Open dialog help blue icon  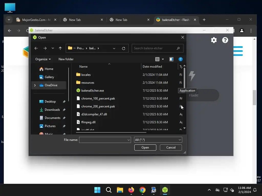180,59
